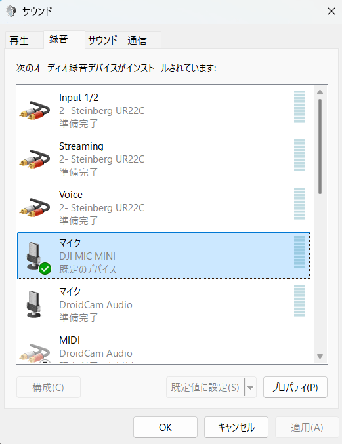Click the DroidCam Audio microphone icon
342x444 pixels.
tap(33, 304)
